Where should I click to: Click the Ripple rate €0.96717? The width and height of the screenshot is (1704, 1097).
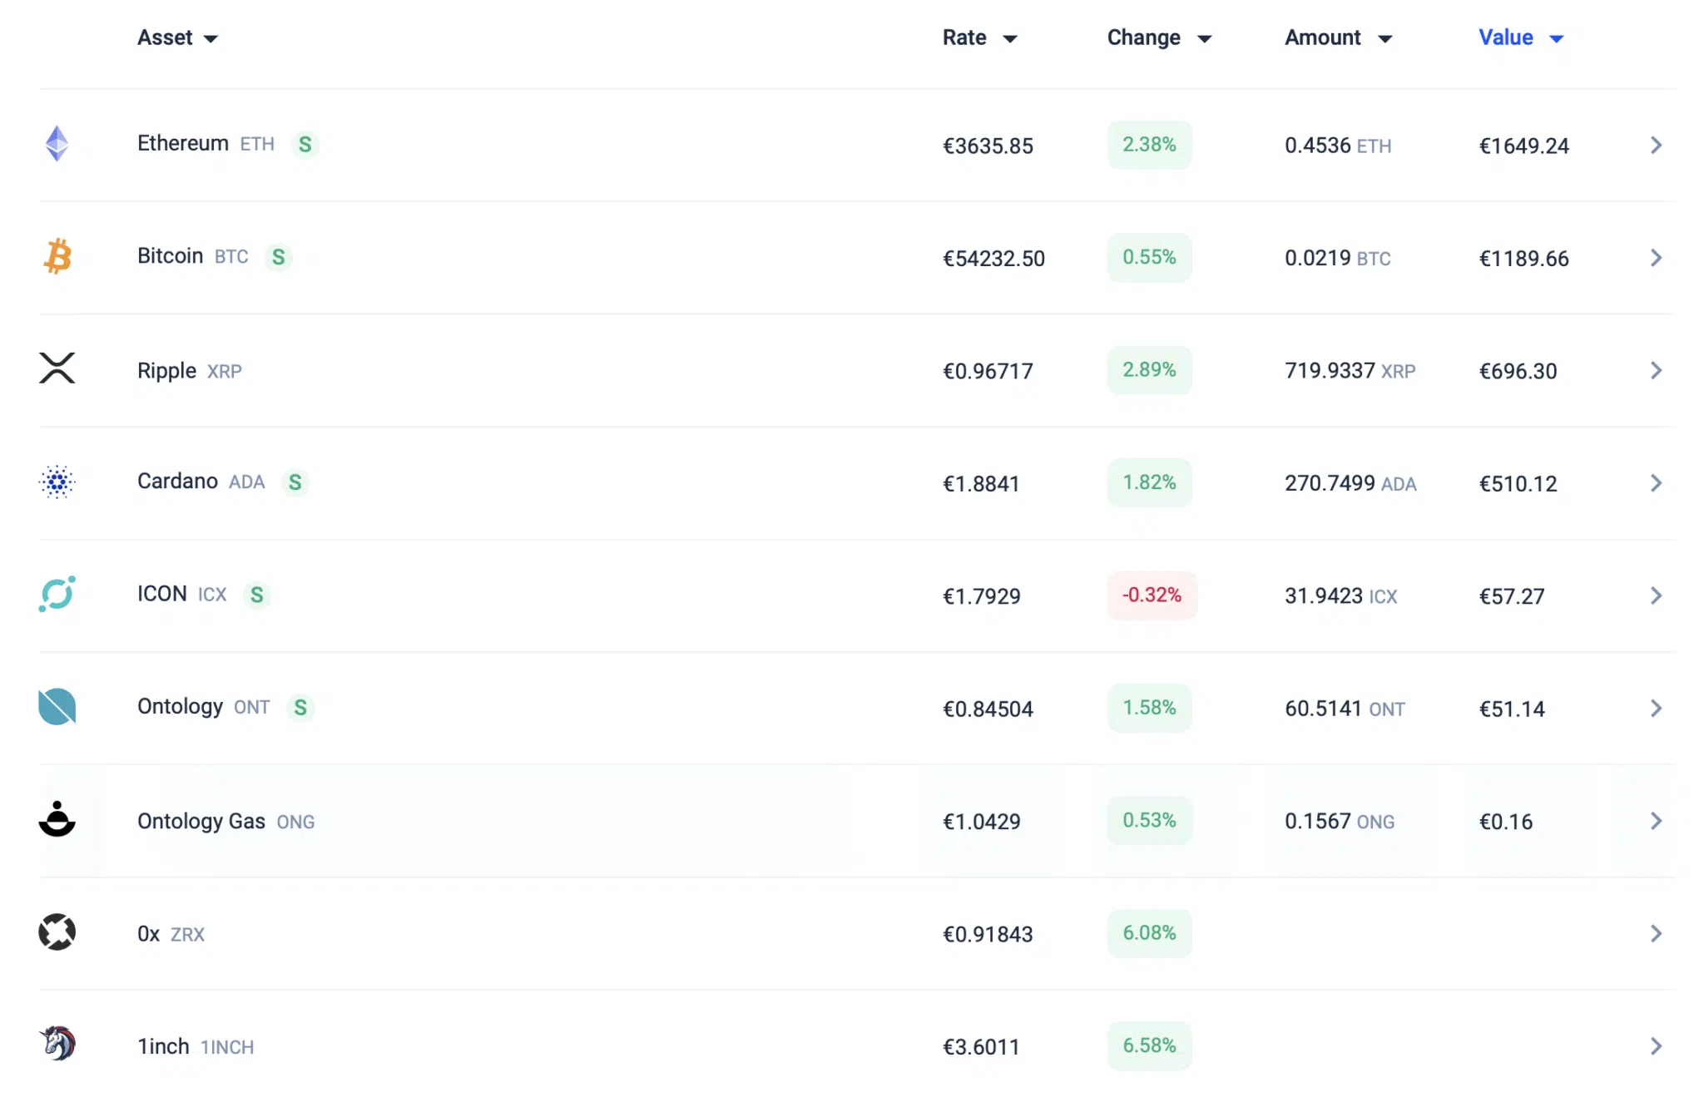click(988, 371)
